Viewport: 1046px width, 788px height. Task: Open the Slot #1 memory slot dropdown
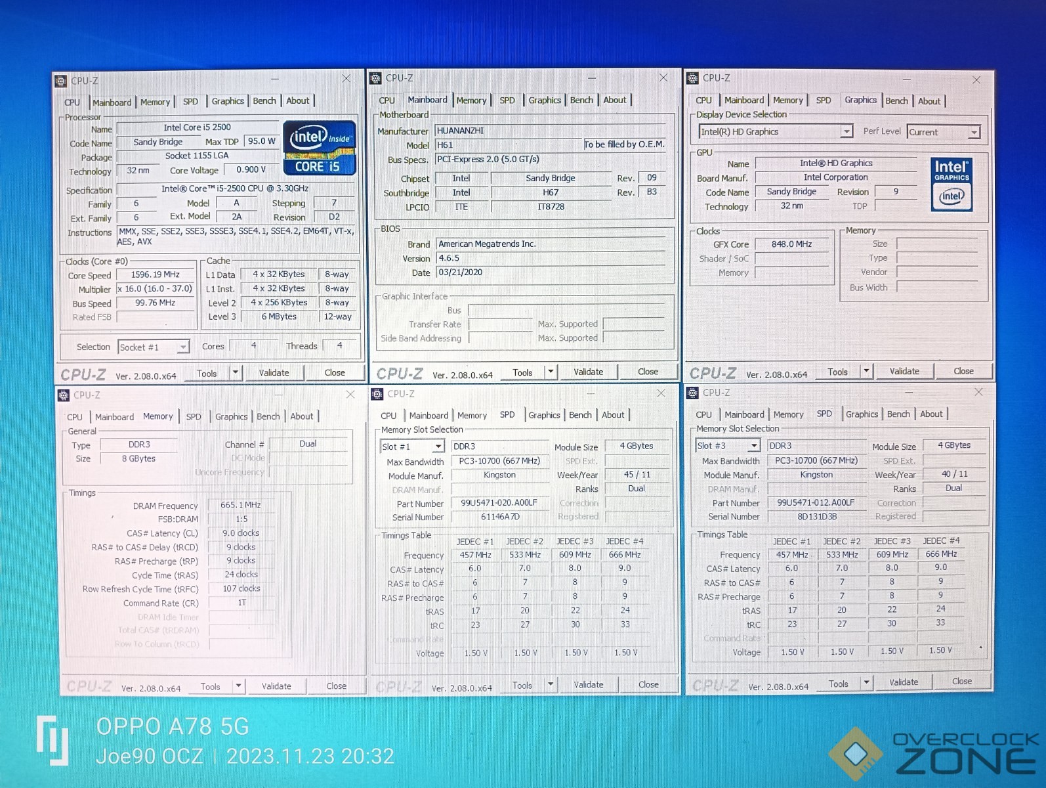pyautogui.click(x=438, y=447)
